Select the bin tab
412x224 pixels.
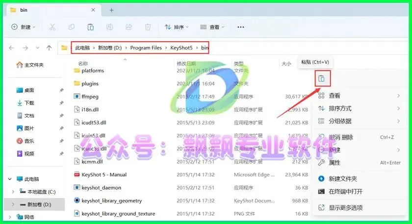tap(52, 10)
